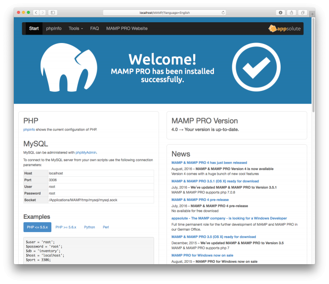329x284 pixels.
Task: Show all tabs with the tab overview icon
Action: pos(302,12)
